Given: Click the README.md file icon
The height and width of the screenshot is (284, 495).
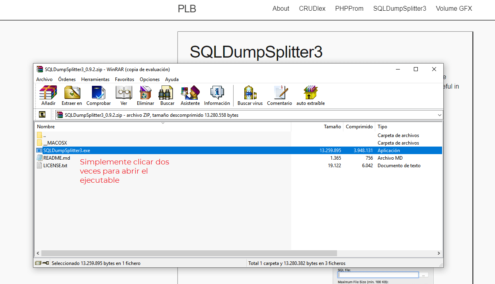Looking at the screenshot, I should [x=39, y=158].
